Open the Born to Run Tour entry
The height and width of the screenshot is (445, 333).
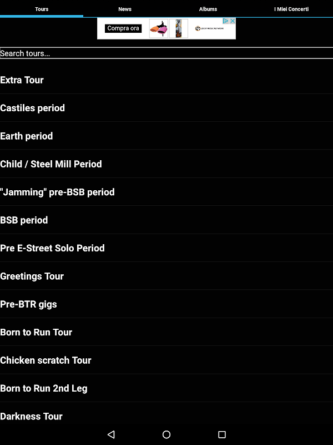pos(36,332)
